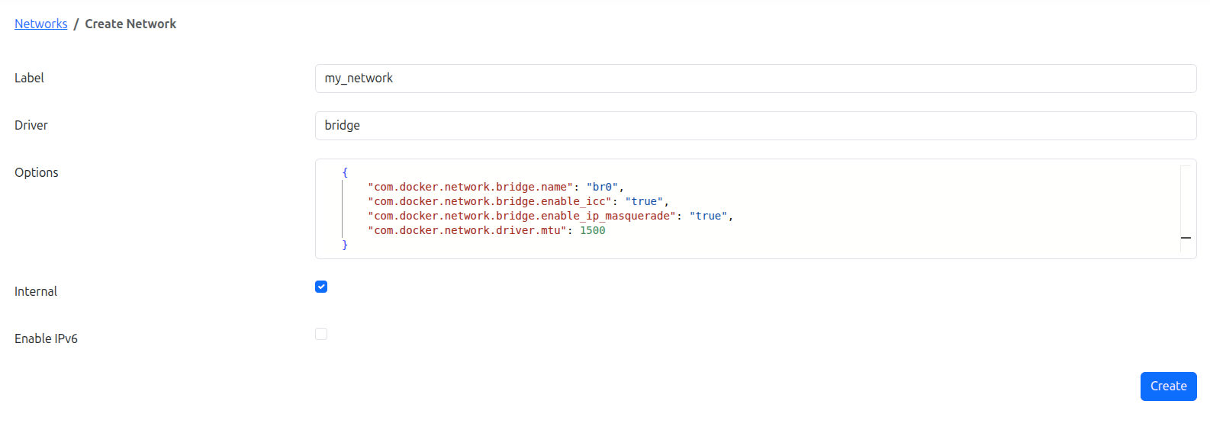
Task: Click the Enable IPv6 caption text
Action: click(46, 338)
